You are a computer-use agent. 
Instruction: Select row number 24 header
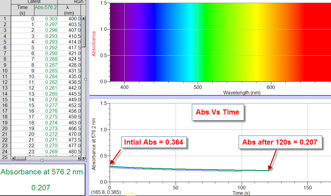[5, 152]
